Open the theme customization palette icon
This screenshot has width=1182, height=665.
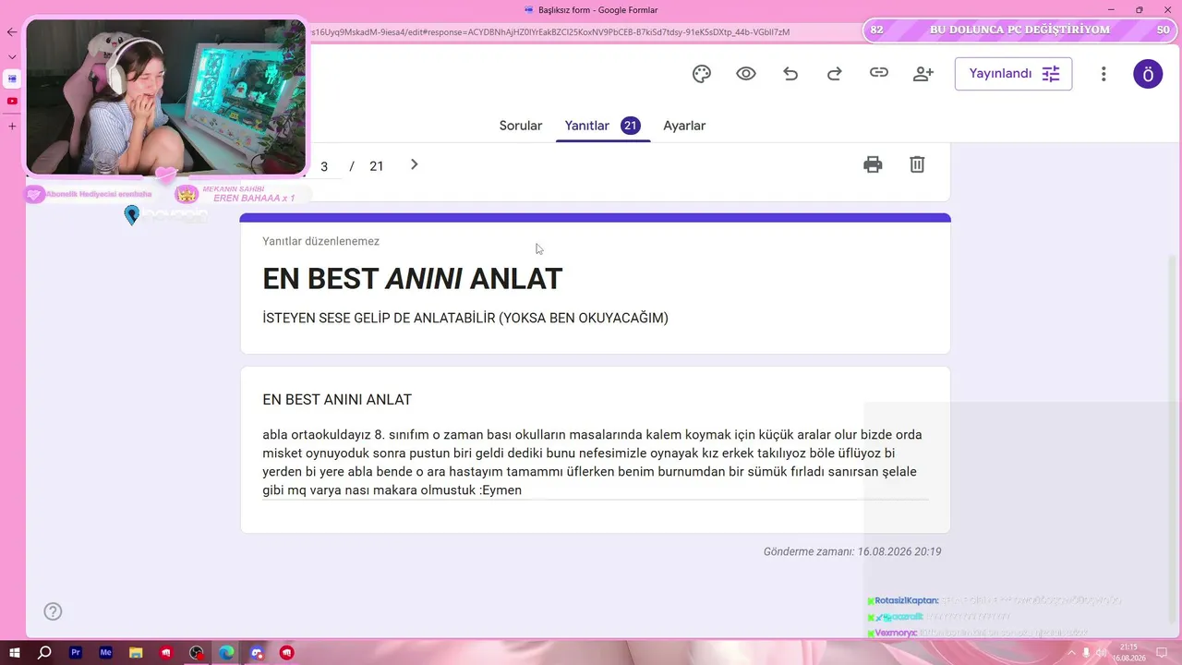pos(702,74)
